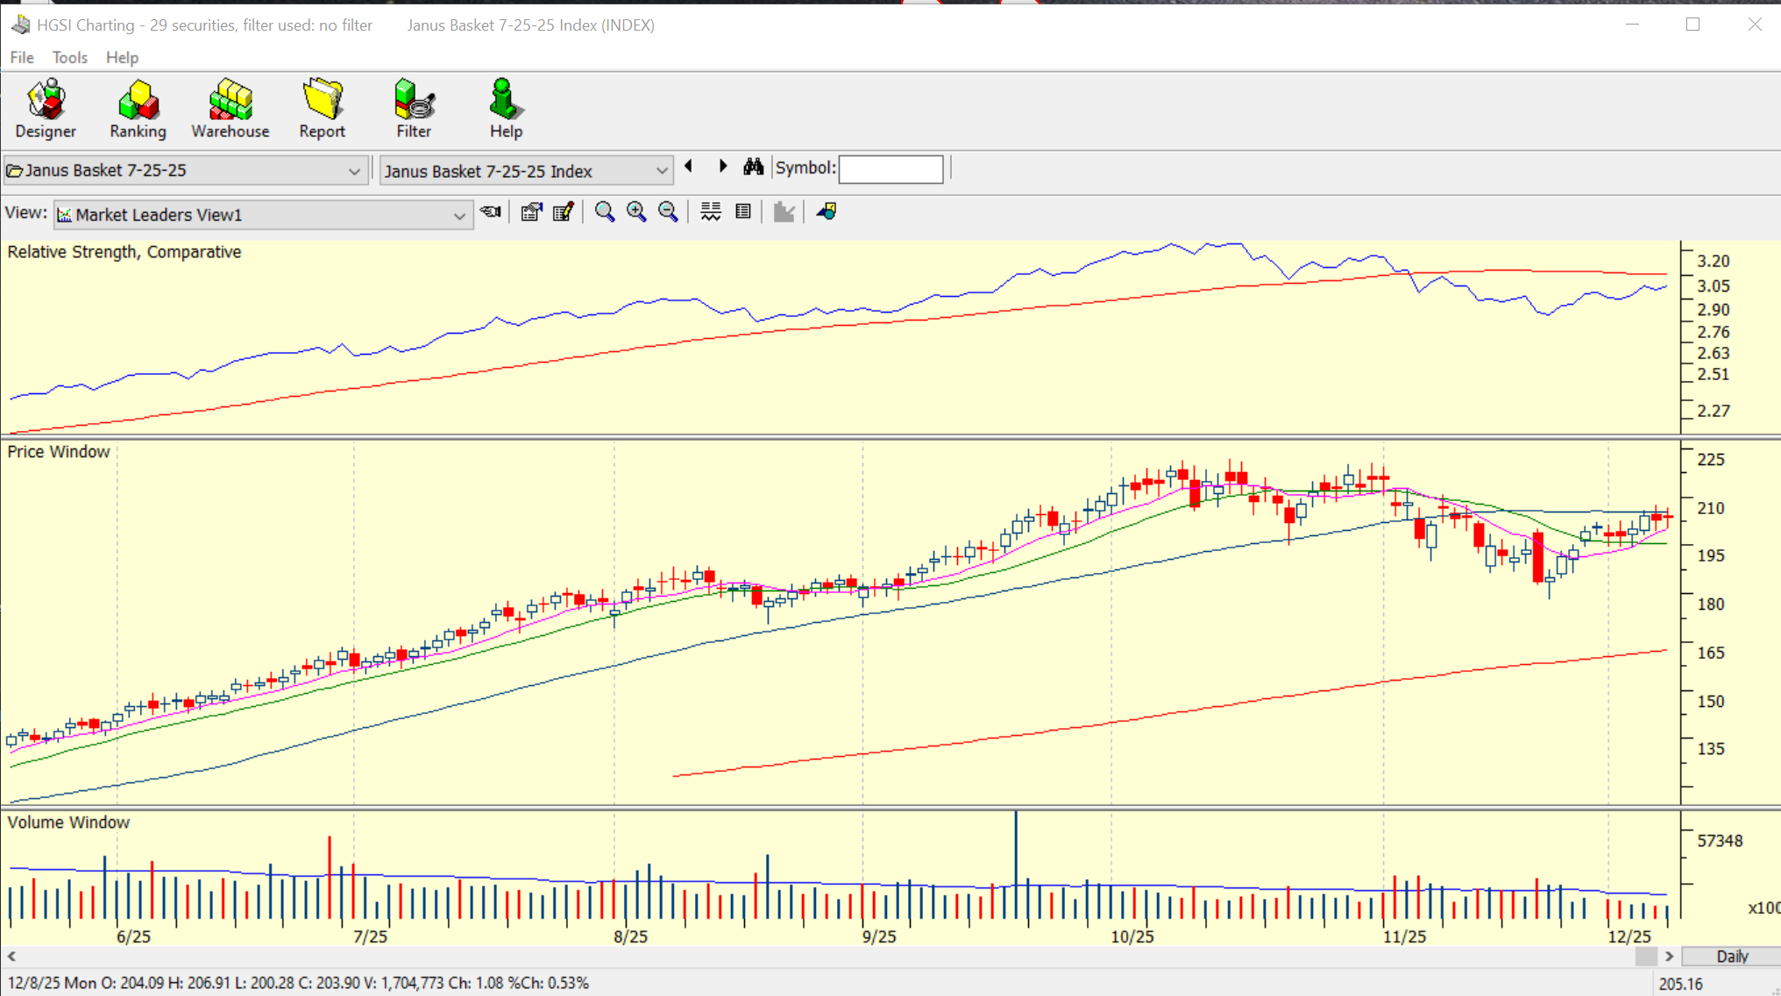
Task: Open the Report folder icon
Action: [322, 109]
